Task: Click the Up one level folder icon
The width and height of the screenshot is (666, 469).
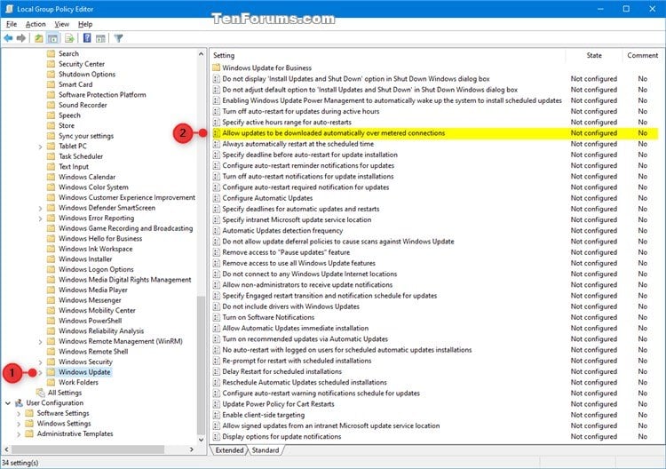Action: click(39, 39)
